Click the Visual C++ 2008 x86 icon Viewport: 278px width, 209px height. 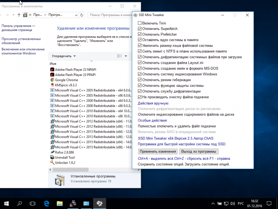52,106
